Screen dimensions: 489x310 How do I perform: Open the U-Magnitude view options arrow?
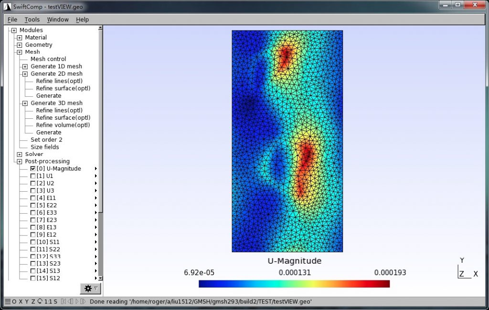coord(96,168)
